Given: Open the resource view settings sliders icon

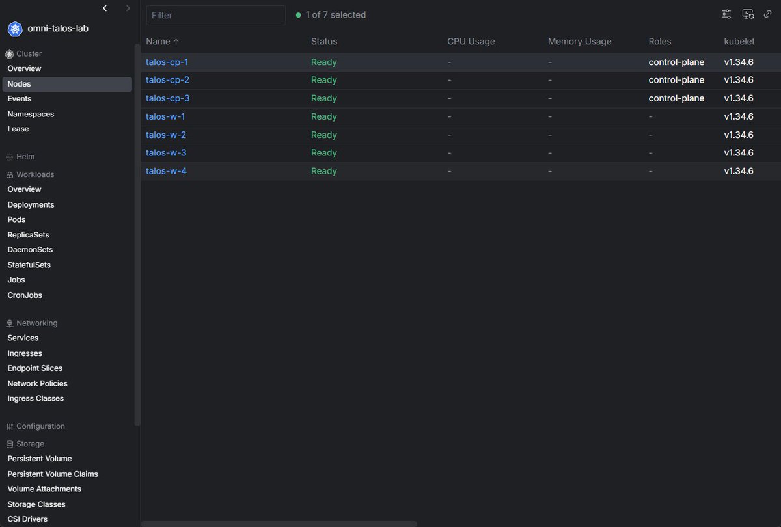Looking at the screenshot, I should [x=726, y=13].
